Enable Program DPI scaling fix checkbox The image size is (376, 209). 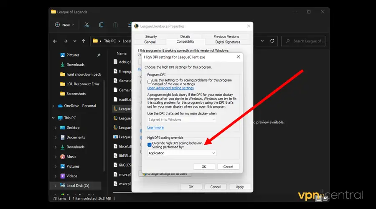(150, 82)
